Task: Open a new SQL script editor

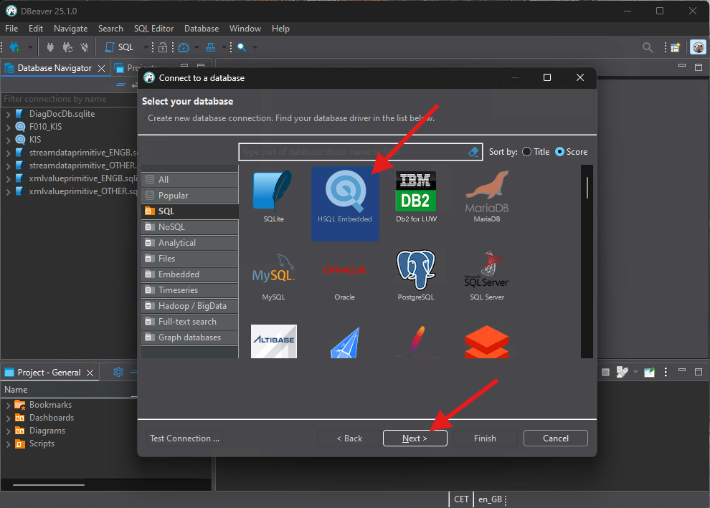Action: pyautogui.click(x=119, y=47)
